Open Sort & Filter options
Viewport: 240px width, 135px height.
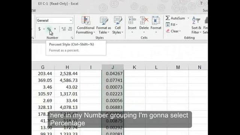point(196,25)
